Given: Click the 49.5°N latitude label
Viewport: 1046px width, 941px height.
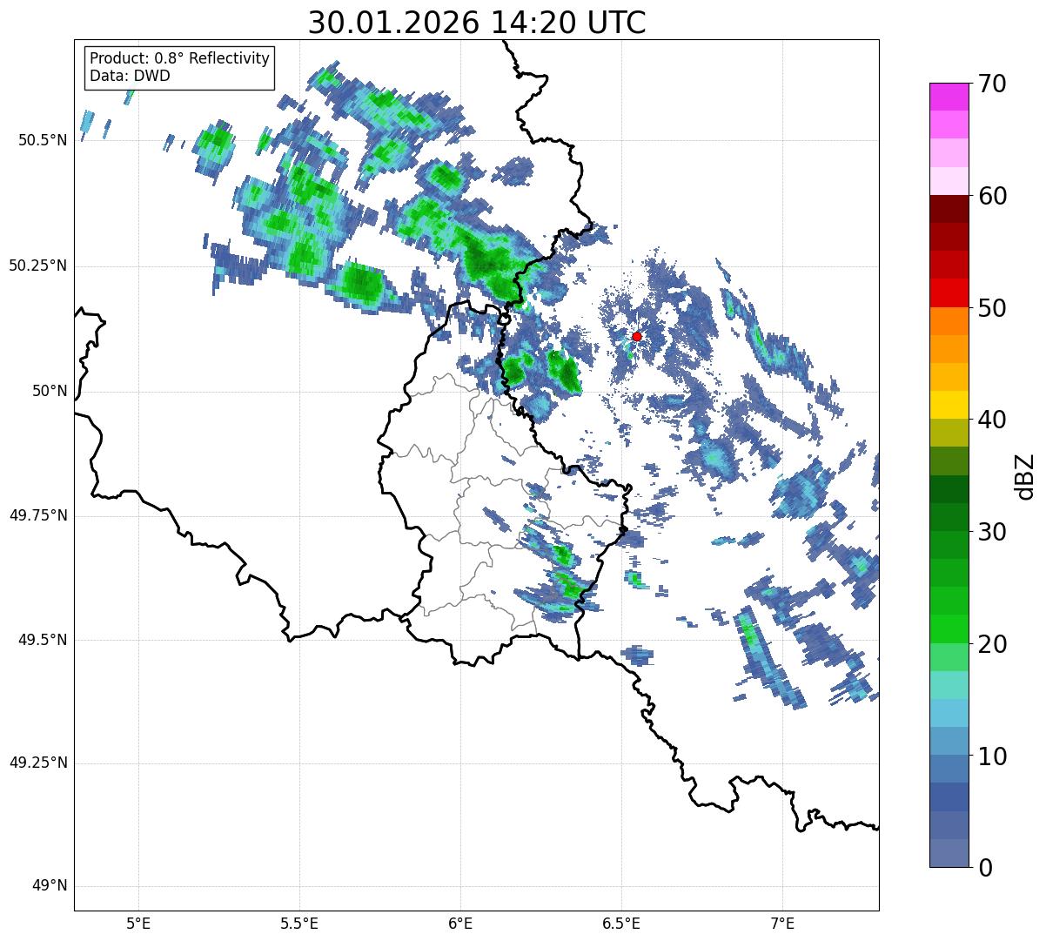Looking at the screenshot, I should point(43,640).
